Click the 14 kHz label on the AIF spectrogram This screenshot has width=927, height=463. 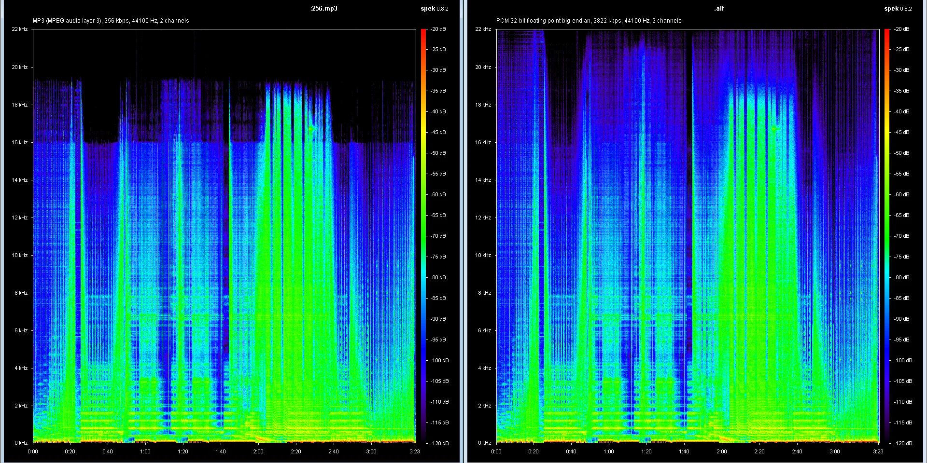483,180
